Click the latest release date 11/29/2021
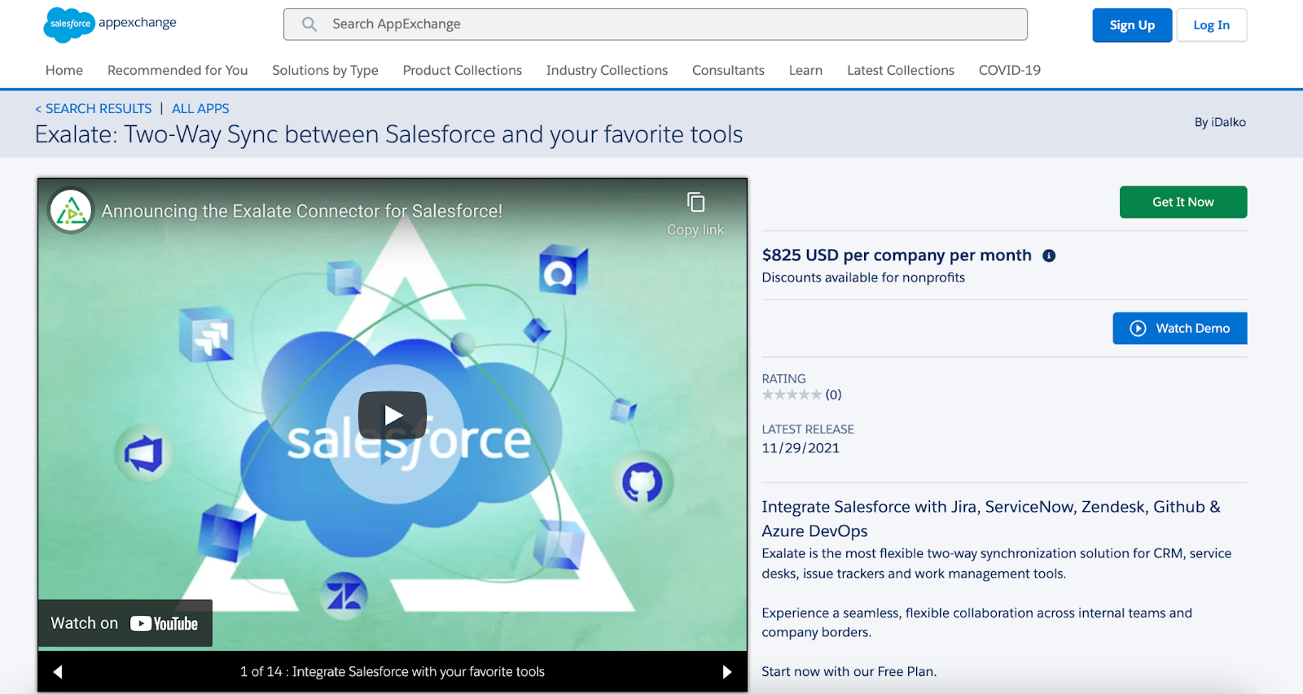 (x=801, y=448)
